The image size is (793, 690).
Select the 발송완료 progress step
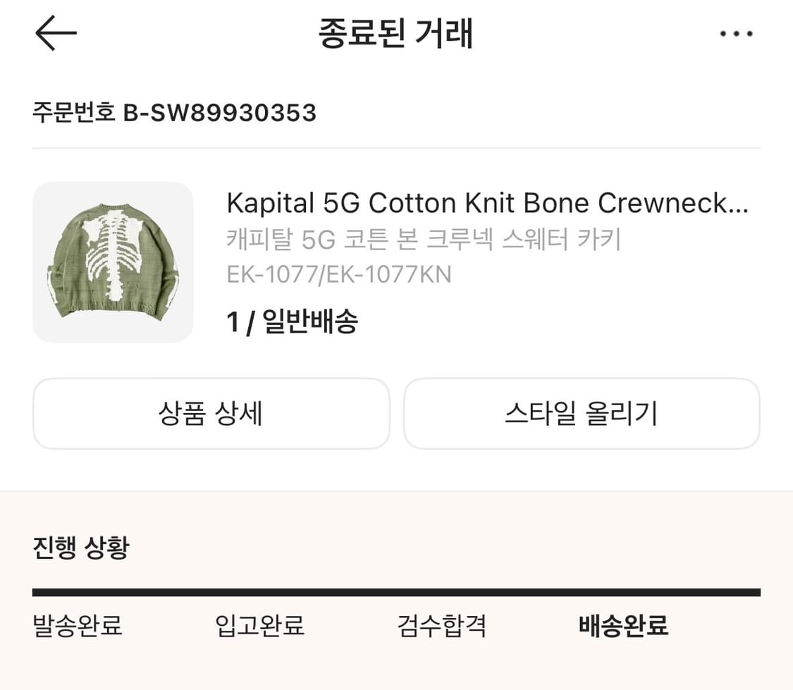tap(78, 625)
